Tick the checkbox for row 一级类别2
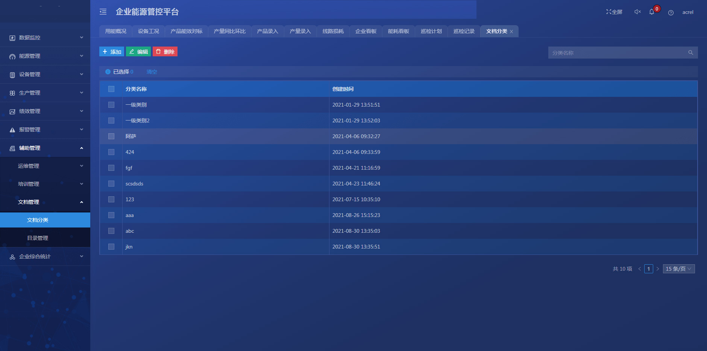This screenshot has width=707, height=351. point(111,121)
